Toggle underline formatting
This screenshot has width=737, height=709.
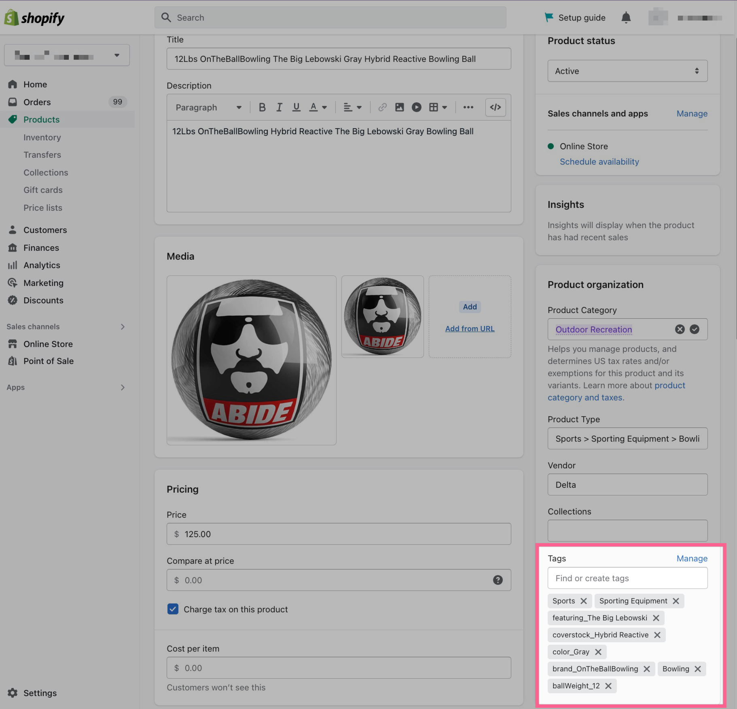point(296,108)
